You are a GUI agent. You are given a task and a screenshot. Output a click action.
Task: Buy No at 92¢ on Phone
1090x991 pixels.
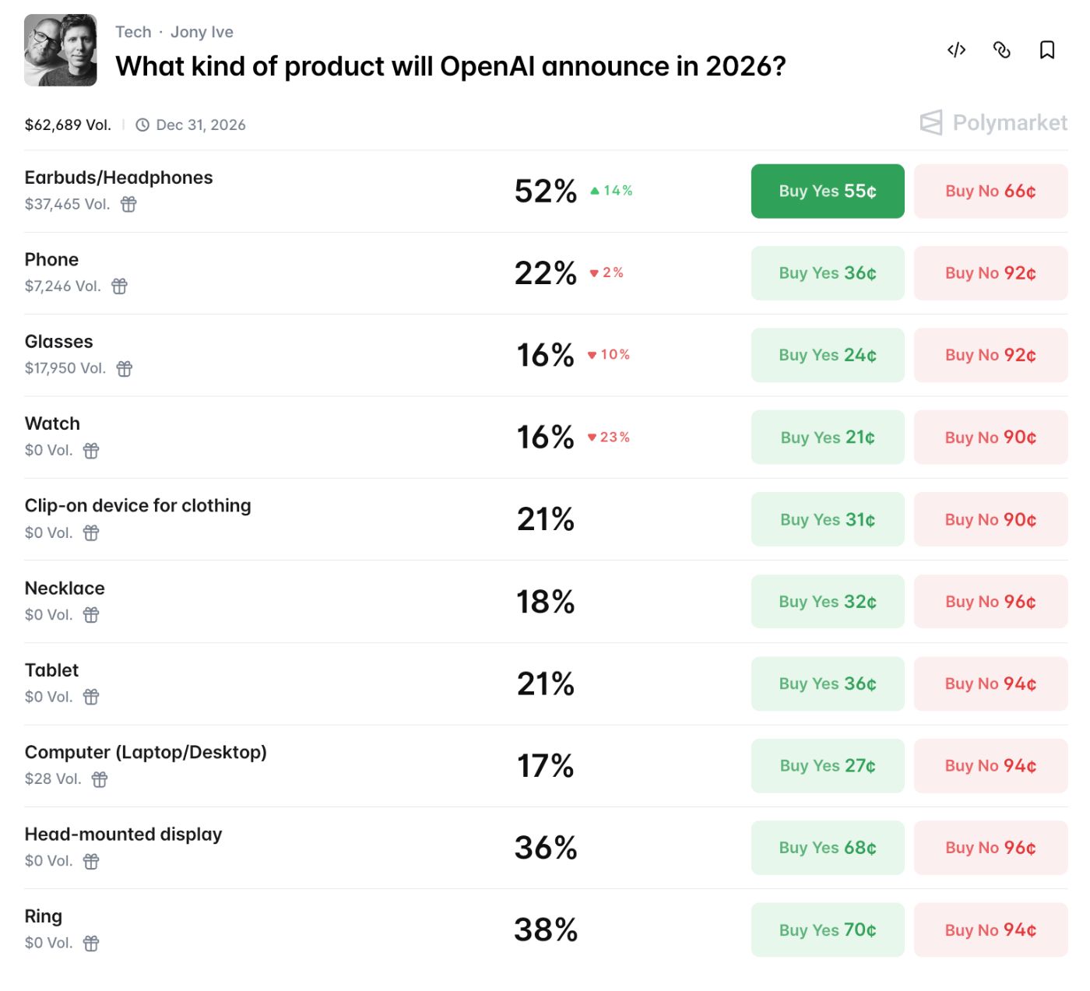tap(990, 272)
